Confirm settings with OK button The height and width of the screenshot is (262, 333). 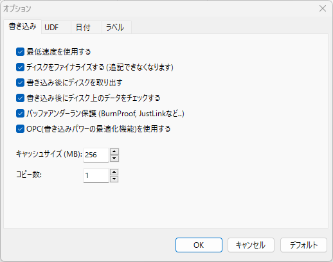coord(199,245)
